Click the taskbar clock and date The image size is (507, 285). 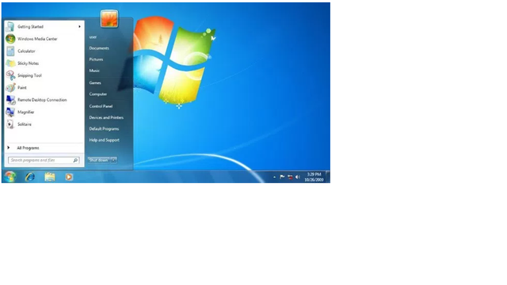pyautogui.click(x=314, y=177)
